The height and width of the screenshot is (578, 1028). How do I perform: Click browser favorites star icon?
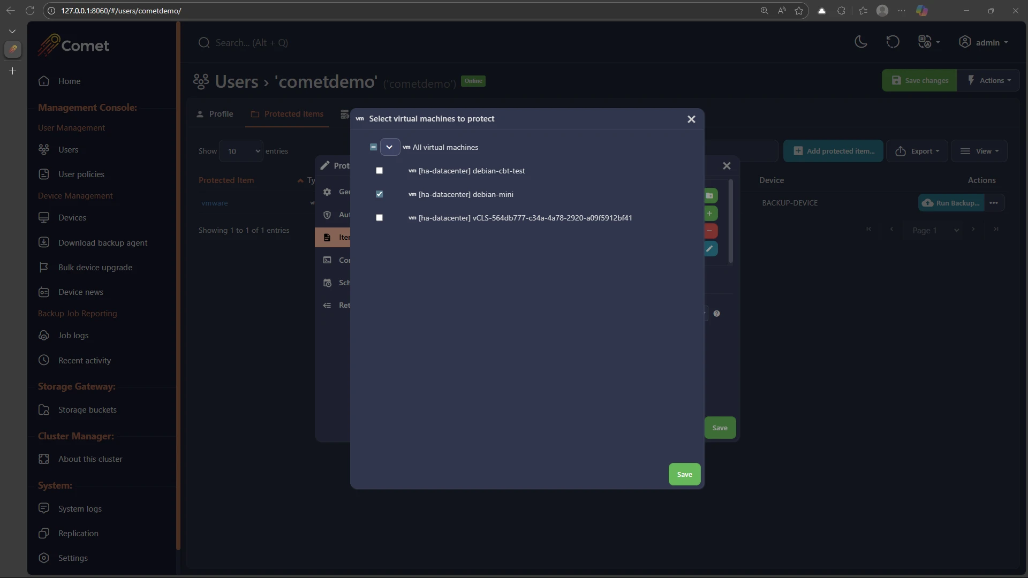pos(799,11)
